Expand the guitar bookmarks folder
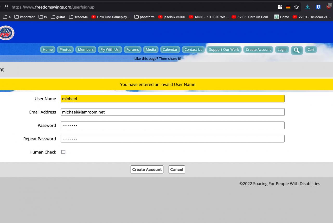 tap(58, 17)
